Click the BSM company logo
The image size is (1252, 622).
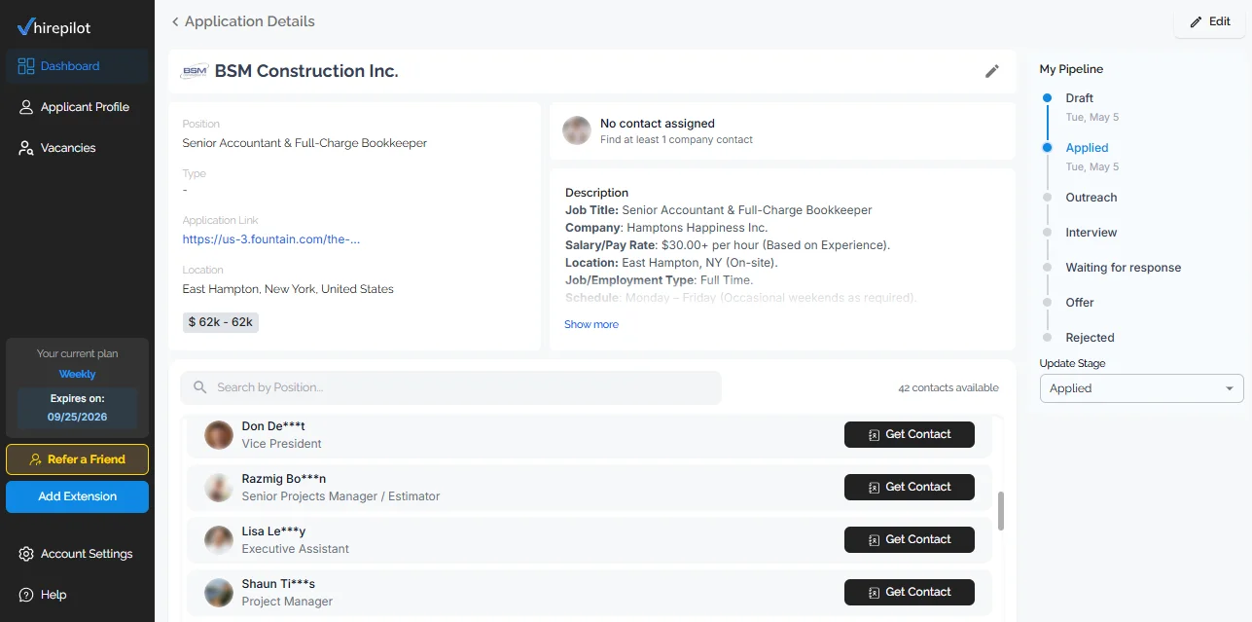[x=195, y=71]
